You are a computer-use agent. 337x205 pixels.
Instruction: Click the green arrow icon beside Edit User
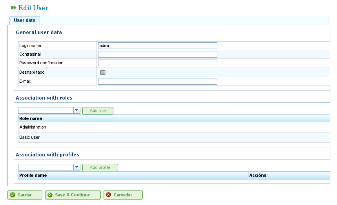[x=14, y=8]
